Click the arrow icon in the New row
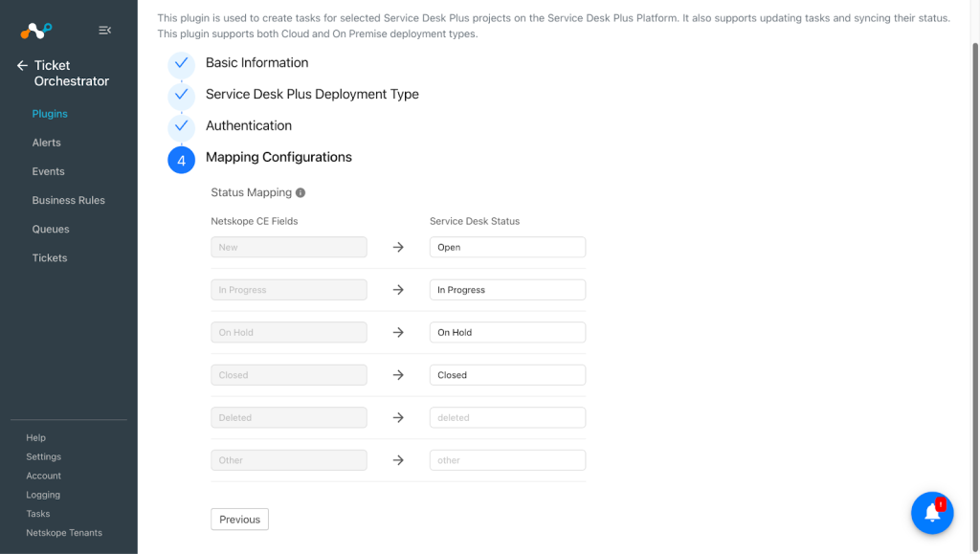 (x=398, y=247)
